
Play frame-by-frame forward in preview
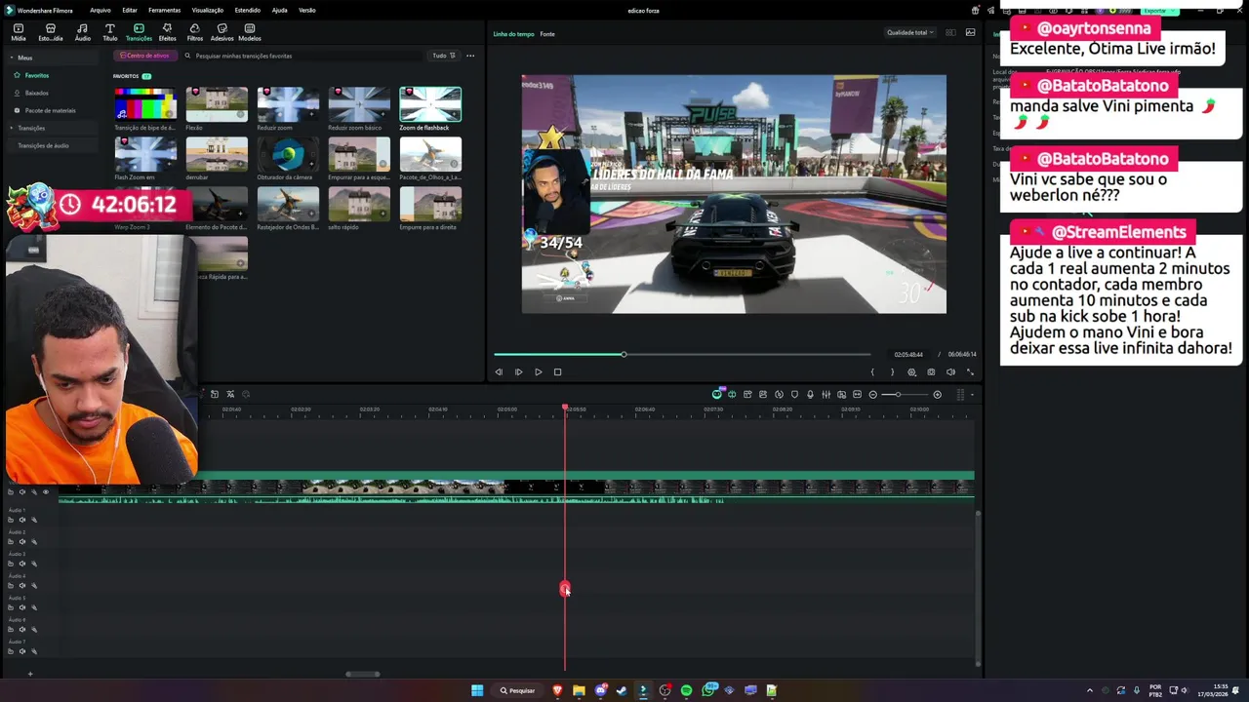pos(518,371)
